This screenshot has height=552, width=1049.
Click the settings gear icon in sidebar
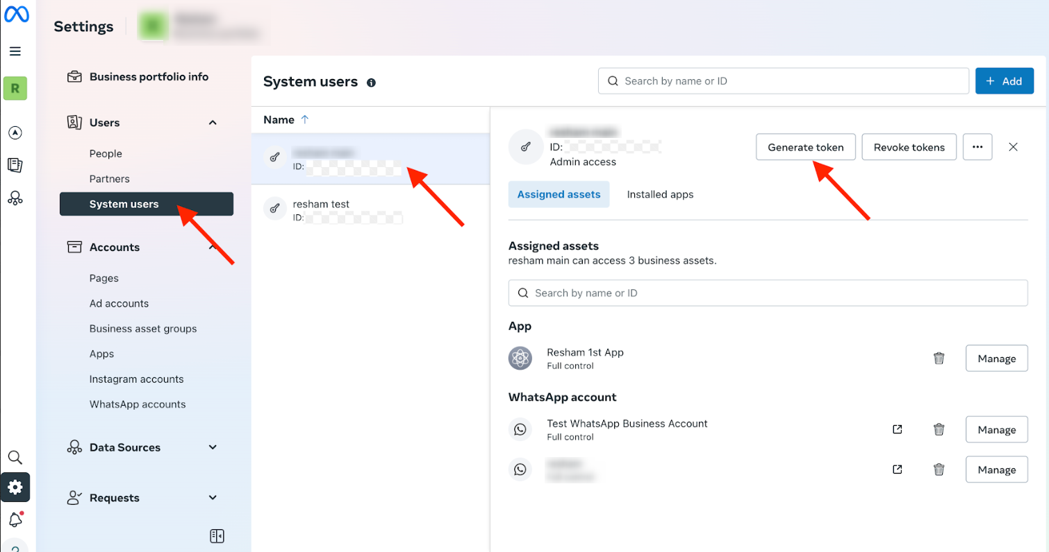(x=15, y=488)
